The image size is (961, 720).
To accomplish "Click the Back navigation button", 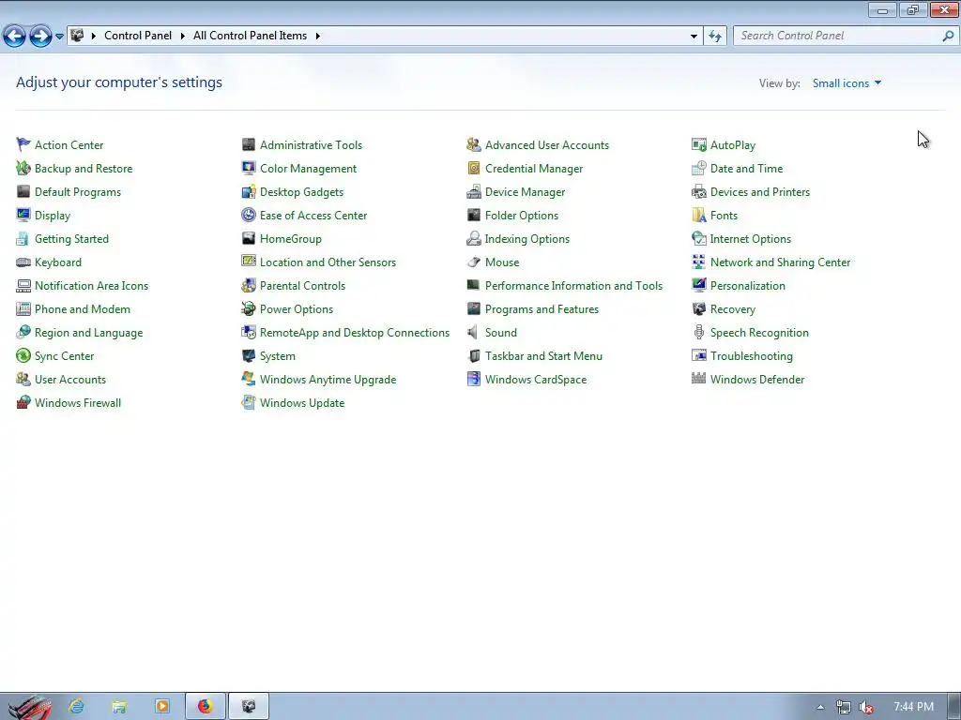I will tap(15, 37).
